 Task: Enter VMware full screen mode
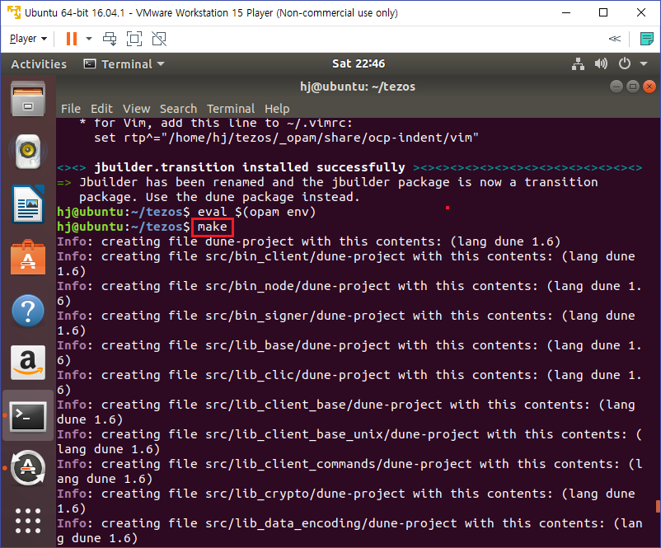134,39
